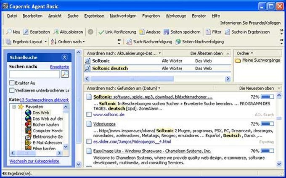Select Bücher kaufen category icon

click(x=28, y=125)
